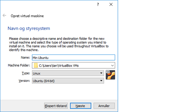Click the Opret virtuel maskine title text

(x=27, y=16)
